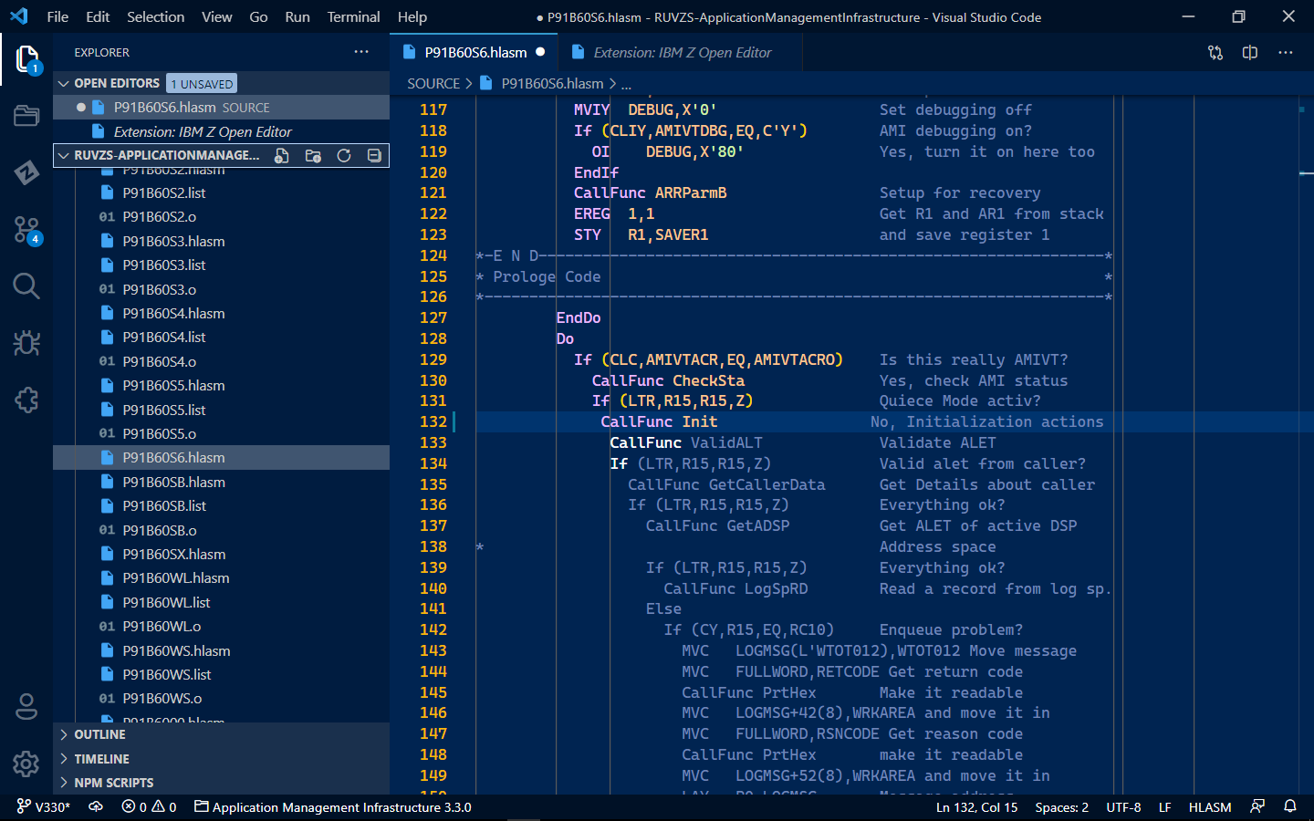The image size is (1314, 821).
Task: Click the Collapse Folders icon in Explorer
Action: point(373,155)
